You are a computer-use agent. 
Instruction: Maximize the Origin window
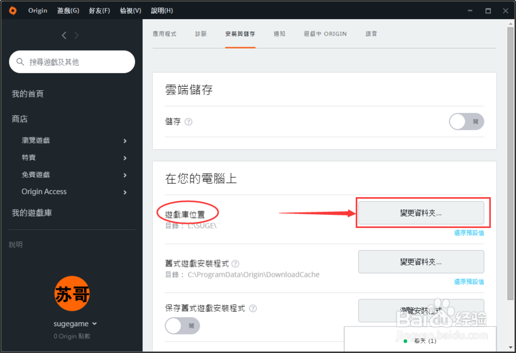pos(488,11)
